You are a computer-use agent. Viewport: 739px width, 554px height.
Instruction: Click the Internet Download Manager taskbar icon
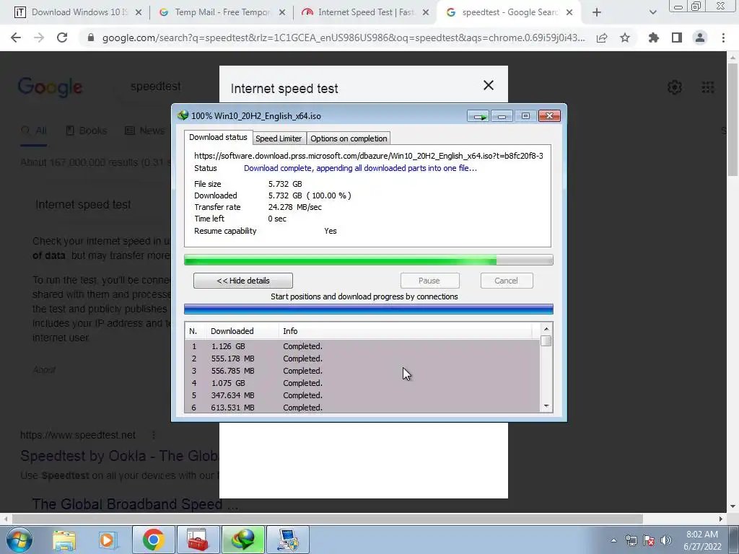point(242,540)
